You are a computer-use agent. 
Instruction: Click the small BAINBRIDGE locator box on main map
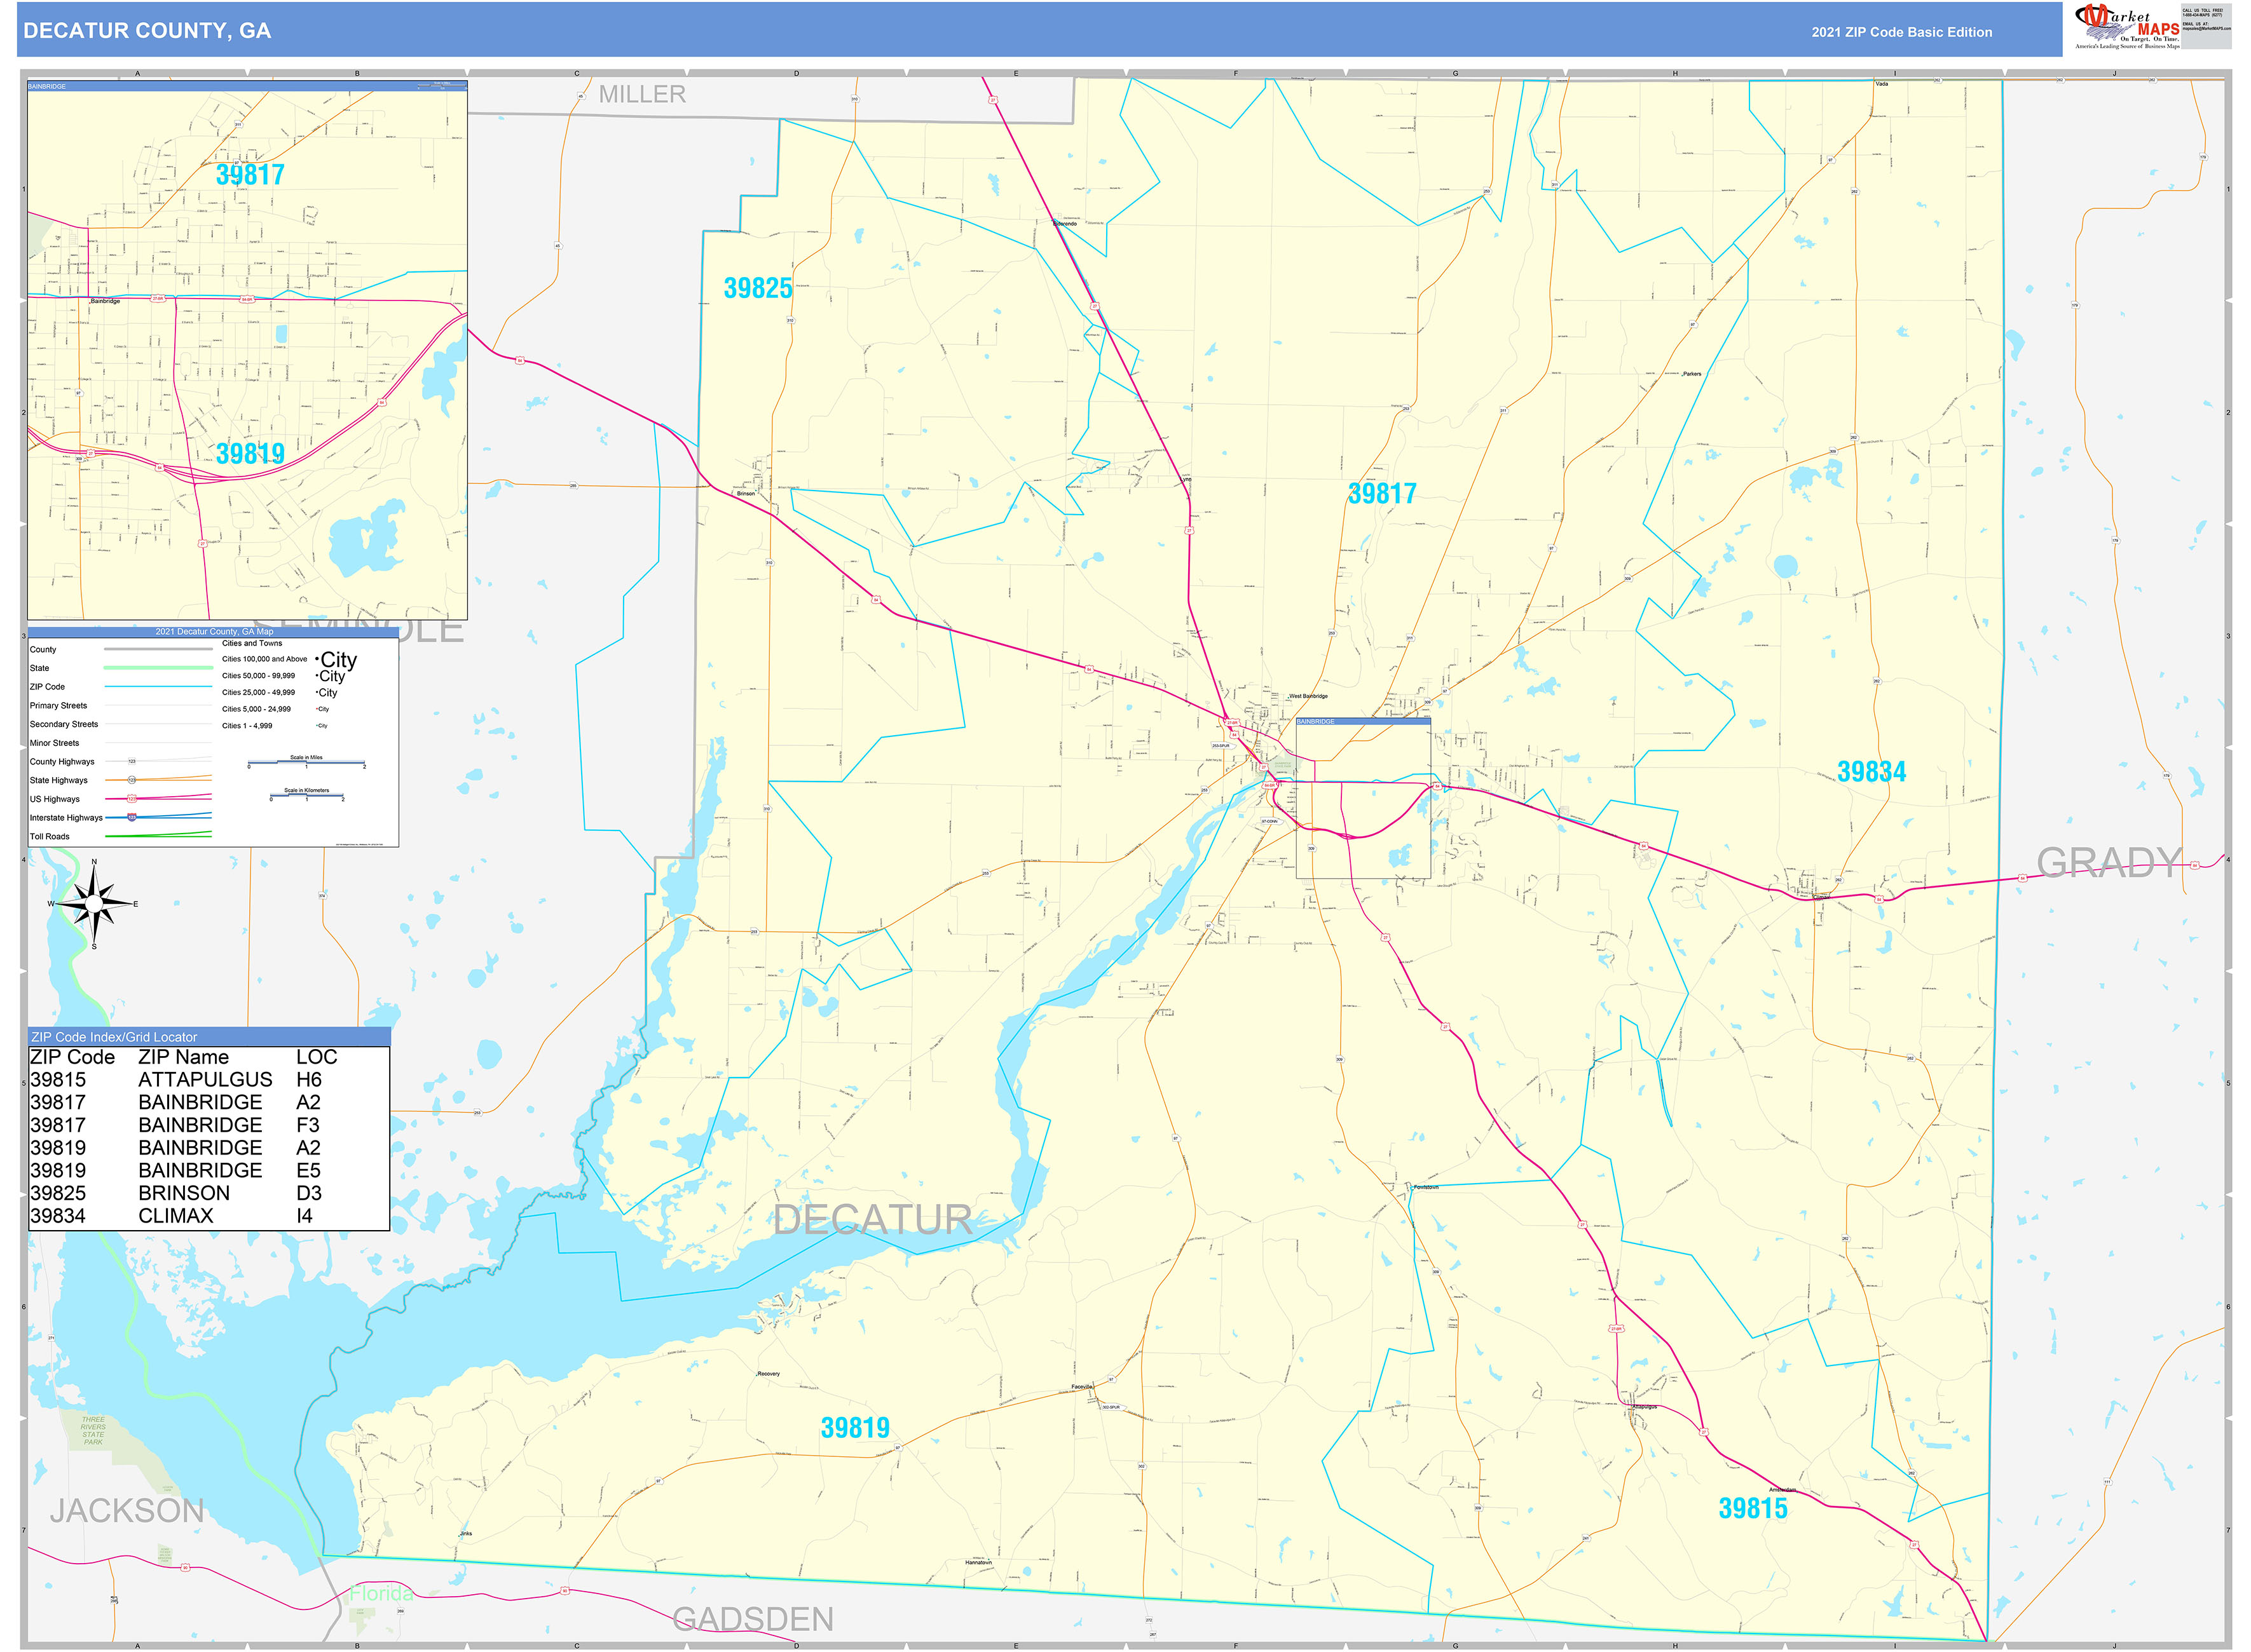pos(1362,797)
